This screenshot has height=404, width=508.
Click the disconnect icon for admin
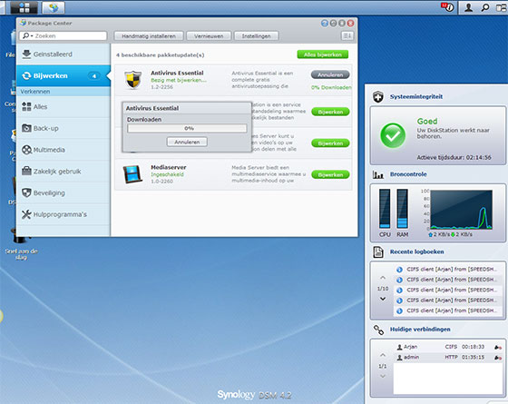click(498, 358)
